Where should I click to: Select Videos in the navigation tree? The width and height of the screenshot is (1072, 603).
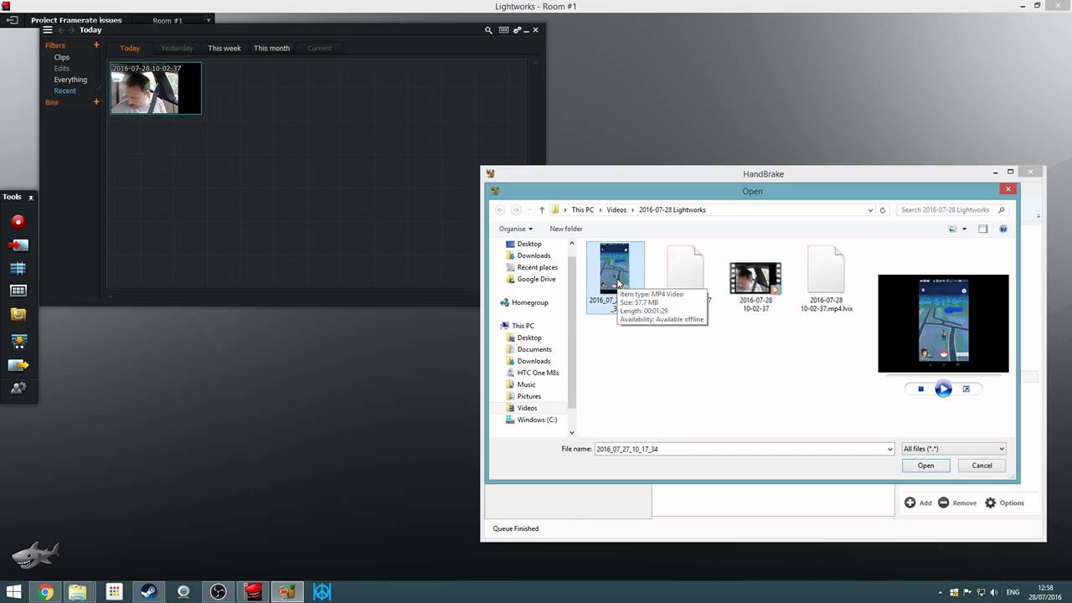click(x=527, y=408)
